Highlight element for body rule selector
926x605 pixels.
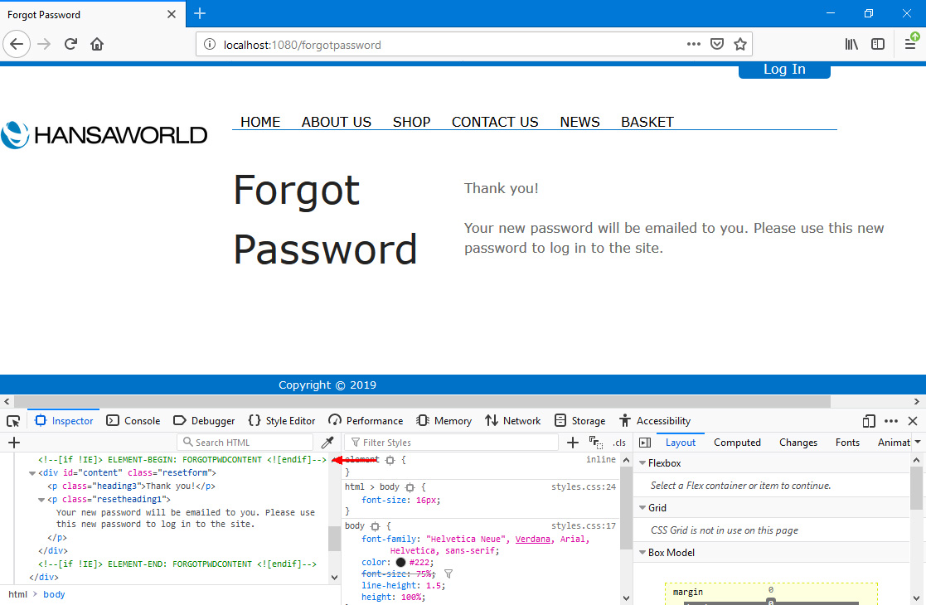(375, 526)
